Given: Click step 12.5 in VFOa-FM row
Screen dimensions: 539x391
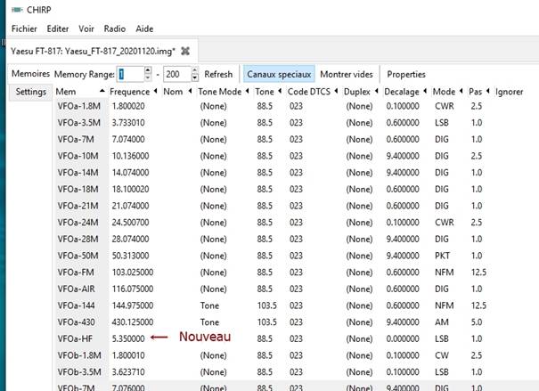Looking at the screenshot, I should pyautogui.click(x=478, y=273).
